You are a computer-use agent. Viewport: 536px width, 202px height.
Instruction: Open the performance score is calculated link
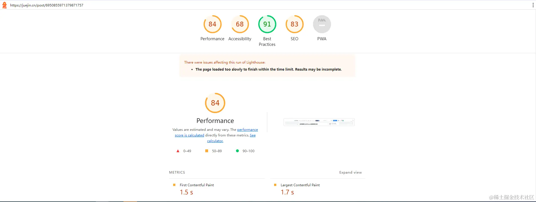click(x=247, y=130)
